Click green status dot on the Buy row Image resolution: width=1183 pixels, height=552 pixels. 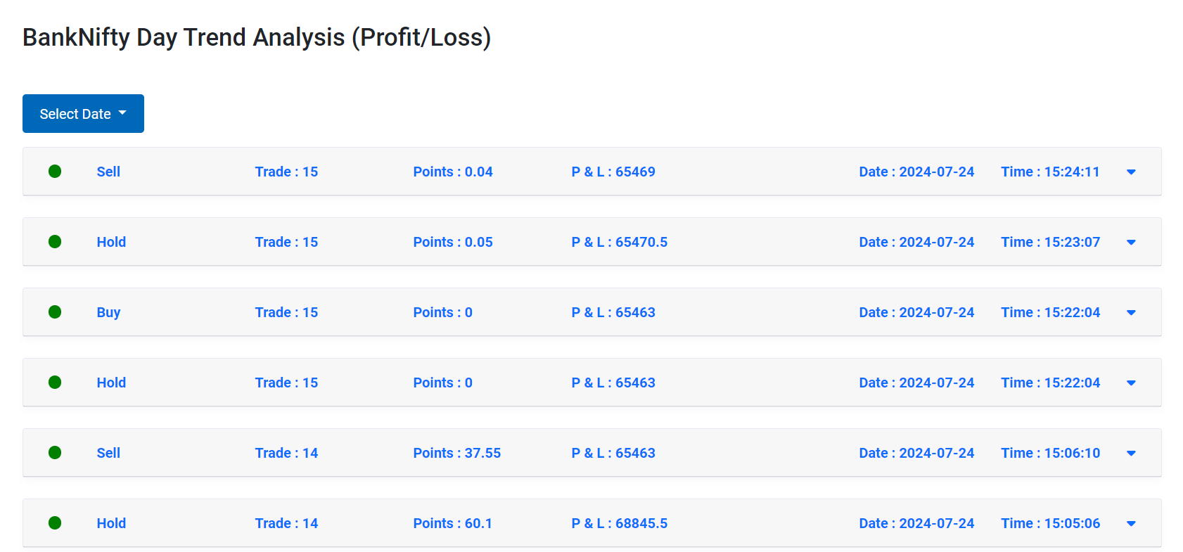[55, 312]
